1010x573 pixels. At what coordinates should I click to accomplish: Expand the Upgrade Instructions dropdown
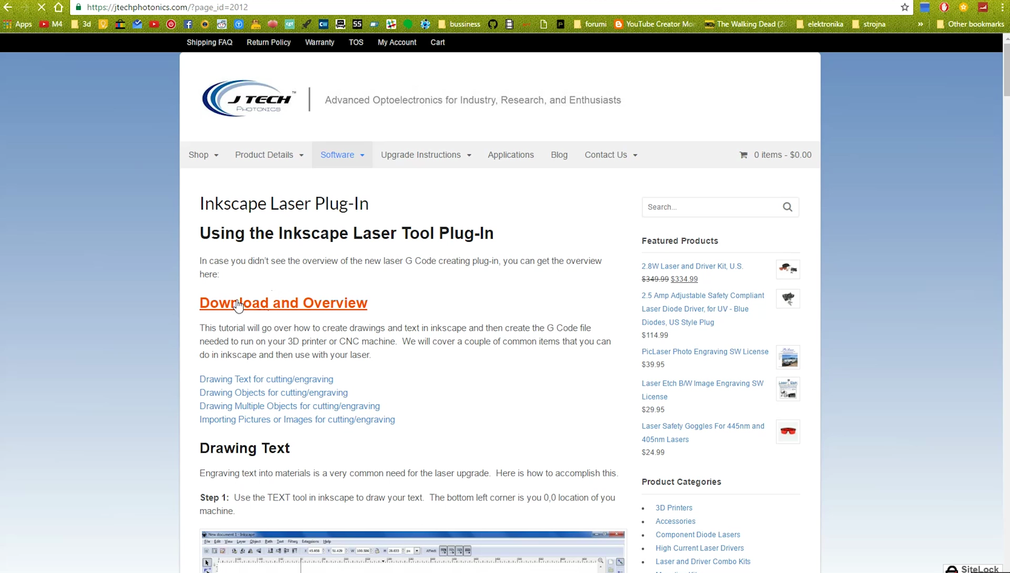click(426, 155)
